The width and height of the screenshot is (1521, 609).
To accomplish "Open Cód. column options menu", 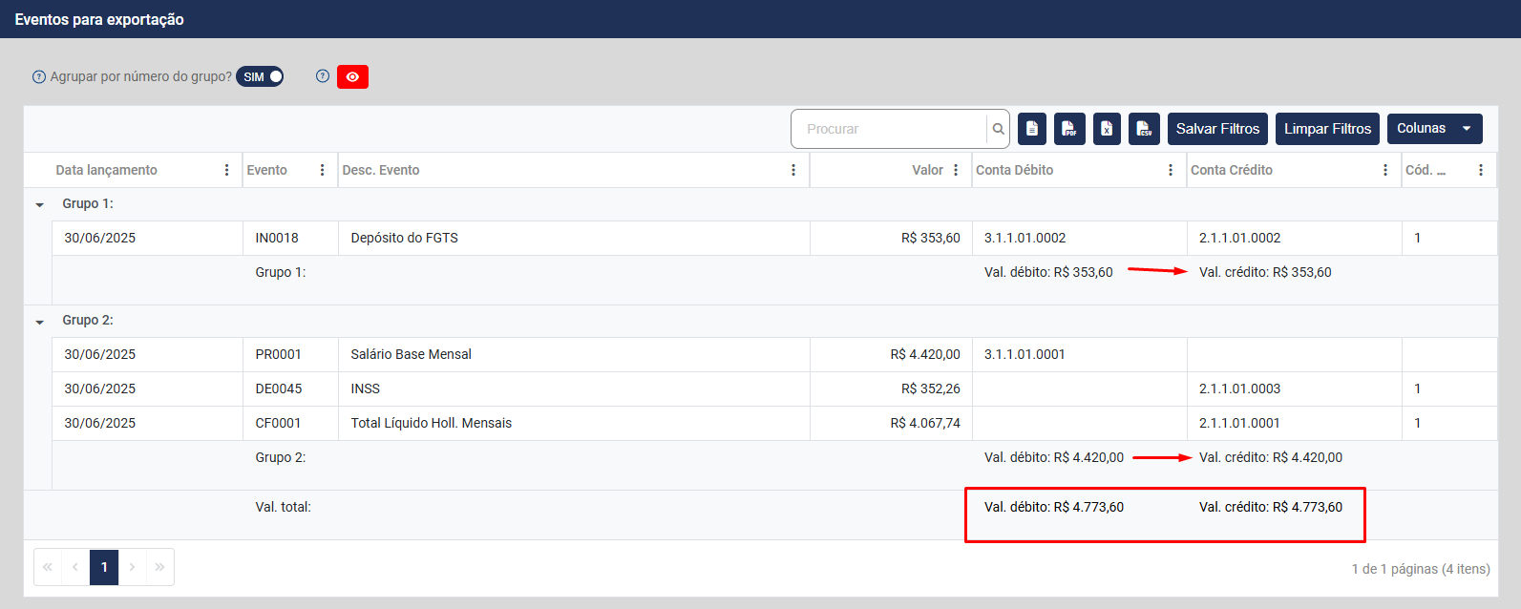I will click(x=1481, y=170).
